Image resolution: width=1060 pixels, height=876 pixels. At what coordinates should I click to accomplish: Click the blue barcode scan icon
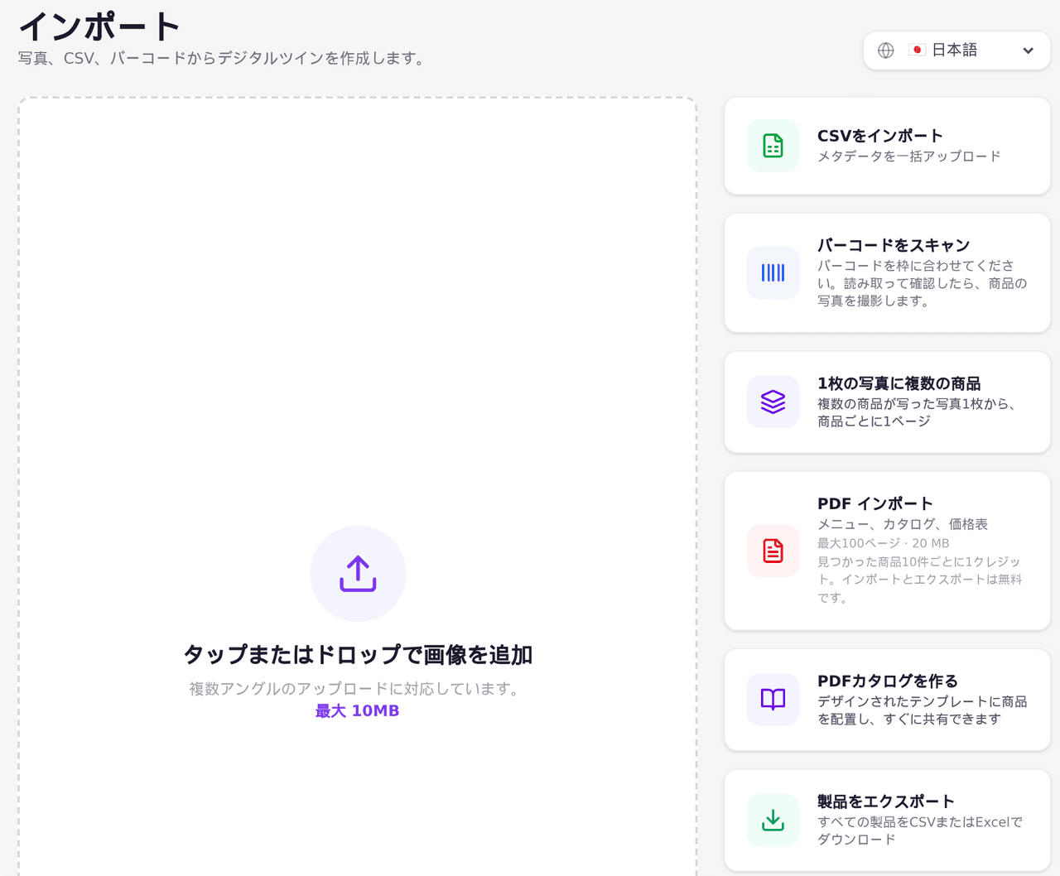(x=773, y=272)
